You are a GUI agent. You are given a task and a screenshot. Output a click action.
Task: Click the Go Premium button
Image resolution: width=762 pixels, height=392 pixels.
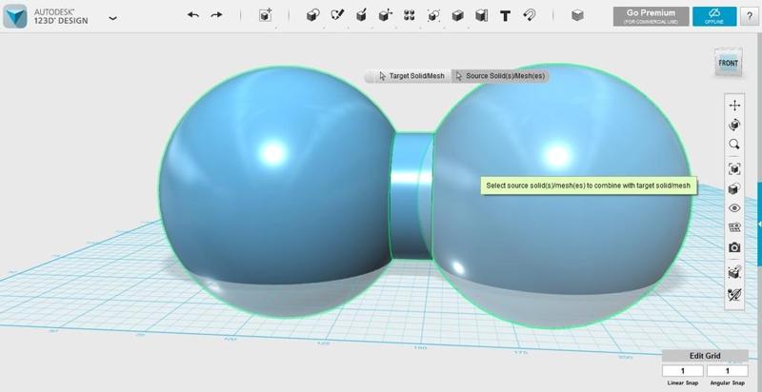[x=651, y=16]
